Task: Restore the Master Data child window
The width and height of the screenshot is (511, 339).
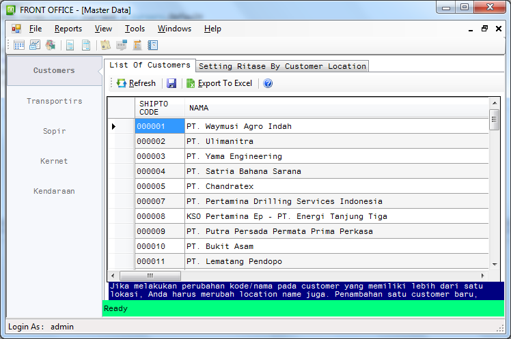Action: click(484, 29)
